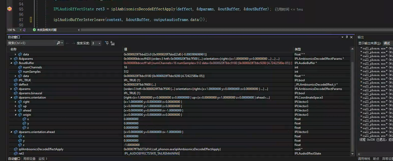This screenshot has width=393, height=161.
Task: Select the 输出 Output panel title
Action: pos(361,37)
